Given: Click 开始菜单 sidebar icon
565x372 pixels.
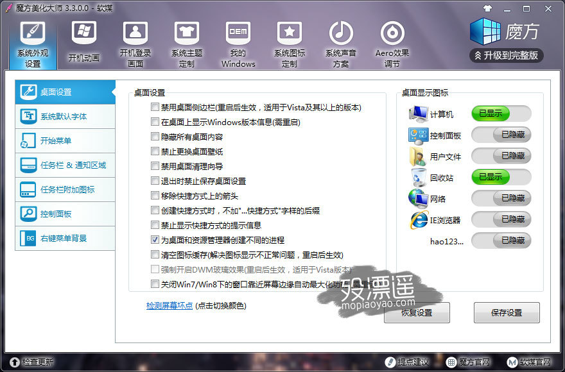Looking at the screenshot, I should [28, 141].
